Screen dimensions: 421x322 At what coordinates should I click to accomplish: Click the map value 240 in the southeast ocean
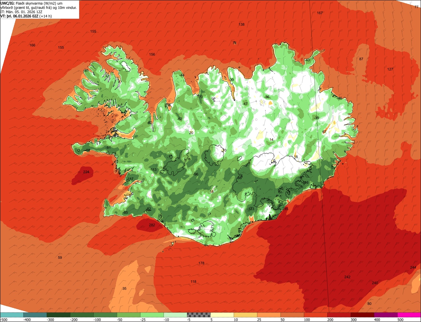(x=375, y=283)
